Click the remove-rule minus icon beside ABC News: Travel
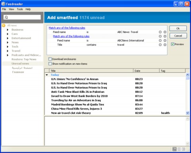Viewport: 191px width, 153px height. [x=165, y=32]
